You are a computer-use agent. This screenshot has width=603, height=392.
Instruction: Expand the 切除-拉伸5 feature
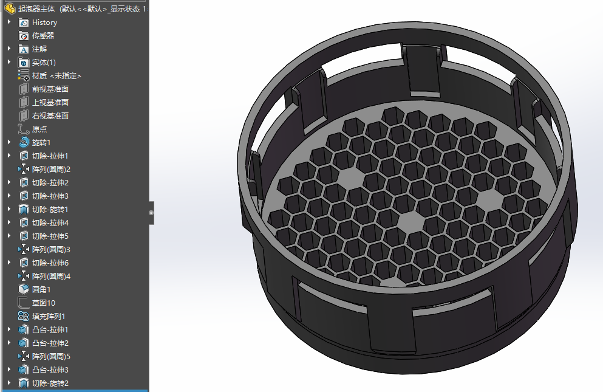tap(9, 236)
